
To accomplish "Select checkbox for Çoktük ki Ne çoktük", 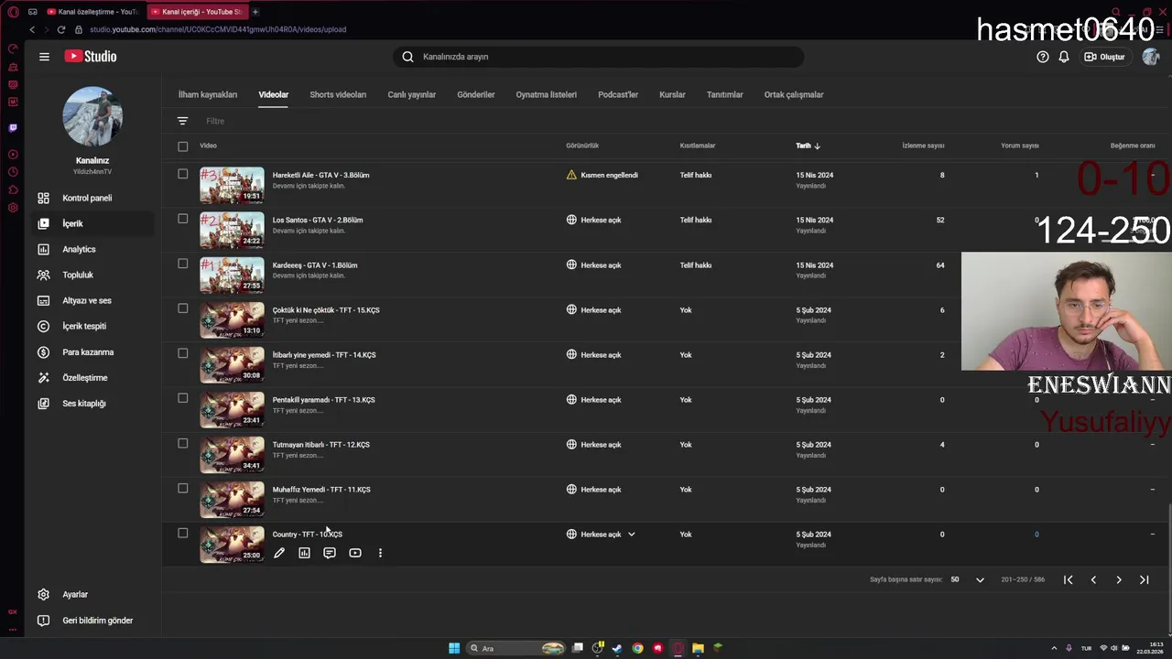I will [x=182, y=308].
